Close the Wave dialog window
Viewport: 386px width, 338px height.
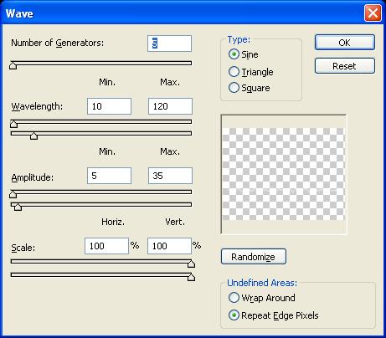tap(373, 13)
